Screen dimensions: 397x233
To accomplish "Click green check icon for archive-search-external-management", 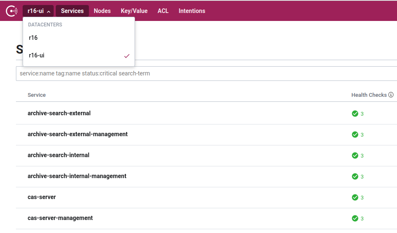I will (x=355, y=135).
